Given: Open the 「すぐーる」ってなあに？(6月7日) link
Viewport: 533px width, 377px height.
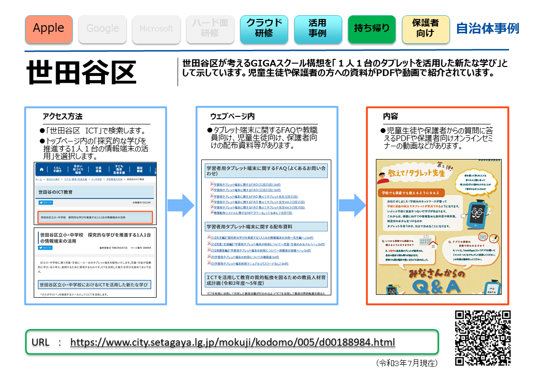Looking at the screenshot, I should pyautogui.click(x=253, y=213).
